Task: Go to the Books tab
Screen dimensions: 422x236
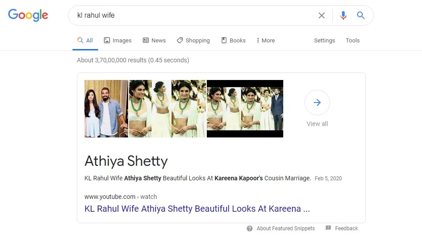Action: coord(233,40)
